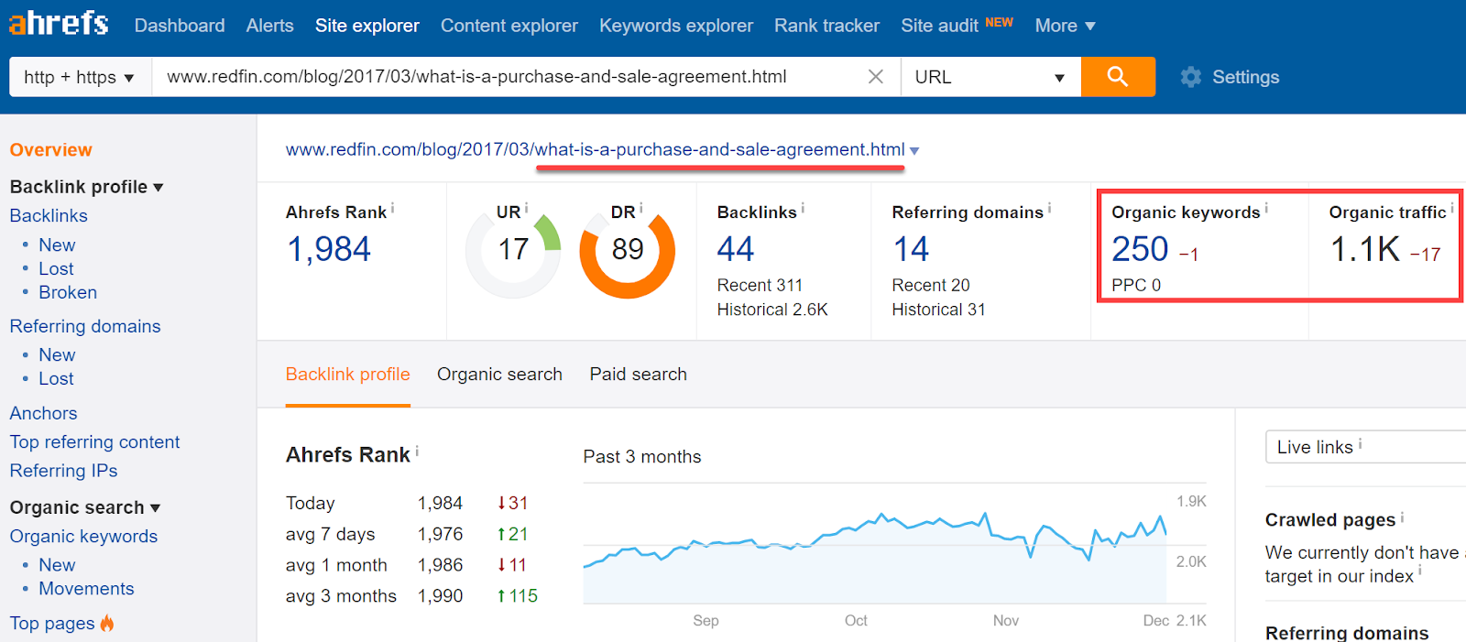
Task: Open New under Backlinks in sidebar
Action: point(57,245)
